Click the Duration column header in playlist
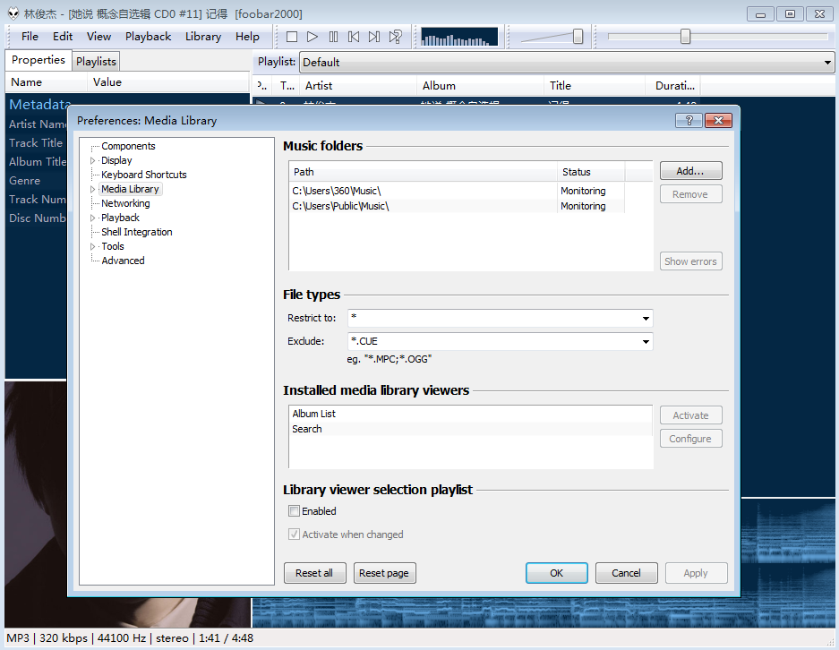Image resolution: width=839 pixels, height=650 pixels. tap(673, 86)
